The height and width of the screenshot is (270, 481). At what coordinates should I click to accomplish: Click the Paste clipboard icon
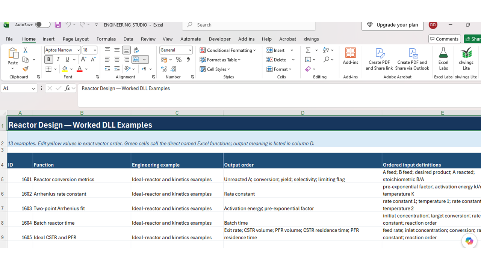click(13, 53)
